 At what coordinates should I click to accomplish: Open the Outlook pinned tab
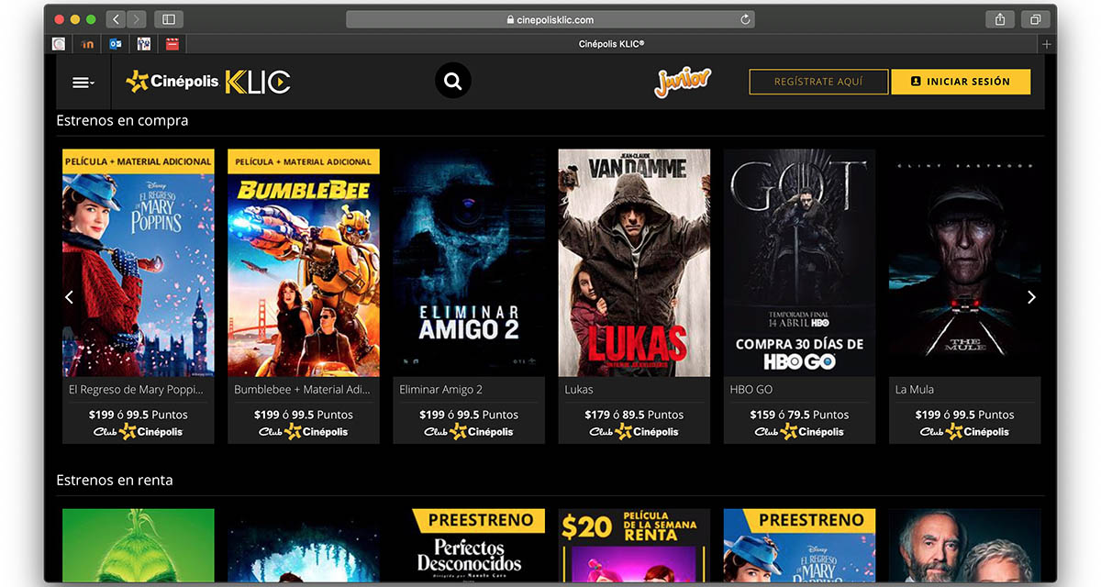(x=116, y=43)
